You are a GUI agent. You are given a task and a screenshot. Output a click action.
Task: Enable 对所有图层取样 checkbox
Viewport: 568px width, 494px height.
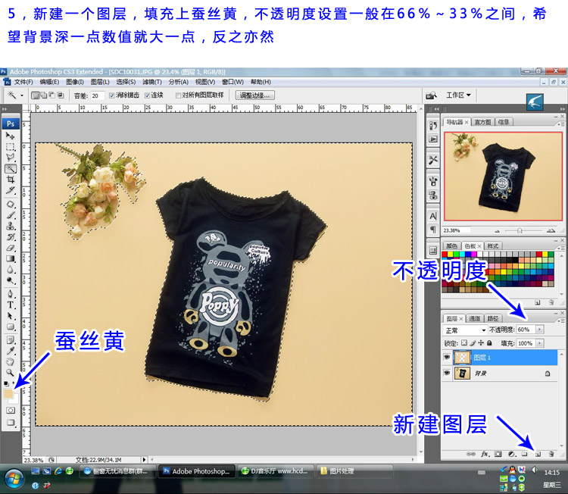178,95
